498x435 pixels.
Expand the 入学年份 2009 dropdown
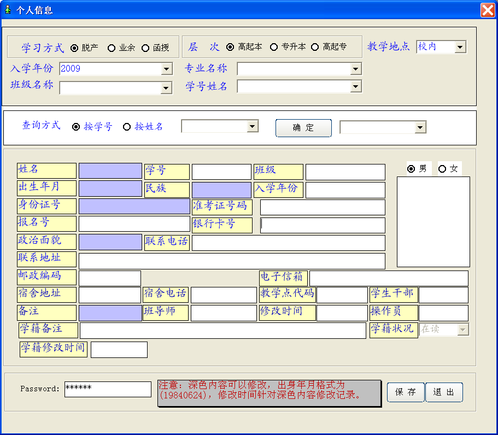(167, 69)
